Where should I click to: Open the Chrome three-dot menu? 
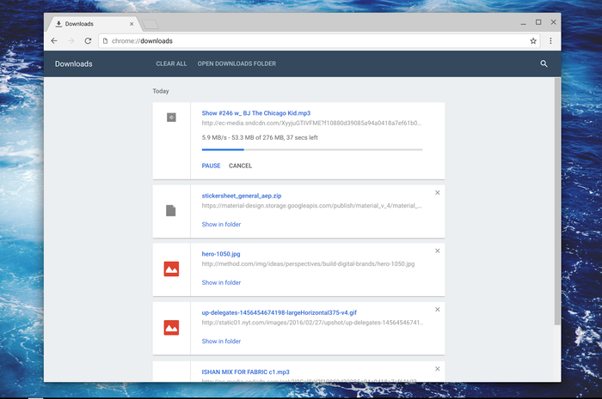(550, 40)
